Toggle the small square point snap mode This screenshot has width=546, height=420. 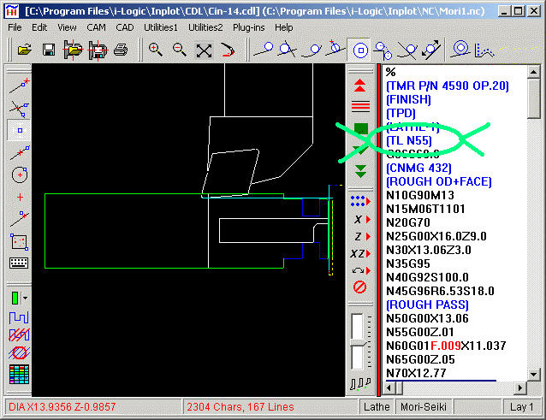click(19, 130)
